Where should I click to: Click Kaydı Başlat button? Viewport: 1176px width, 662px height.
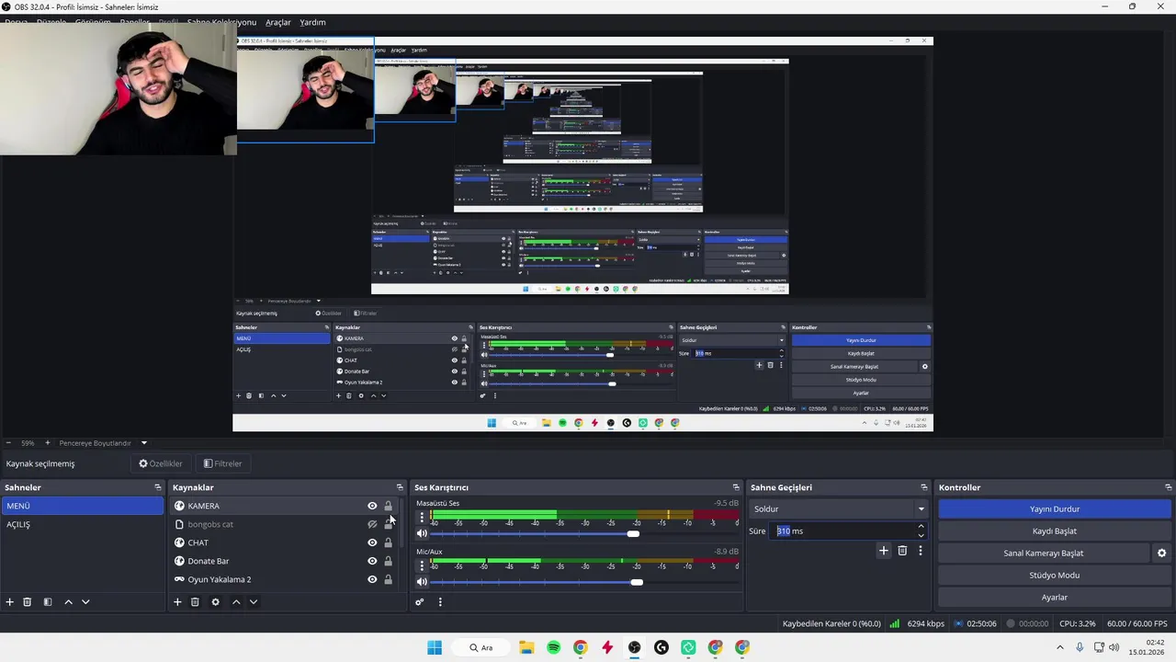(1055, 531)
